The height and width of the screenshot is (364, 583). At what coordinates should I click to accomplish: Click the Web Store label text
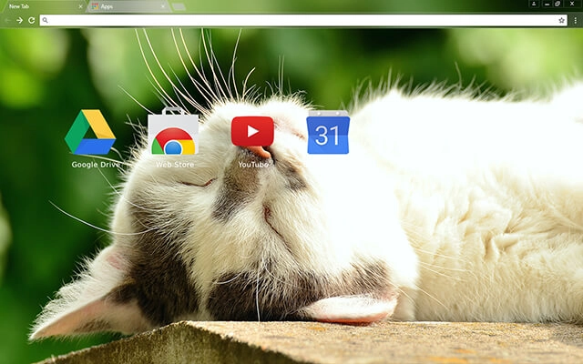point(175,165)
